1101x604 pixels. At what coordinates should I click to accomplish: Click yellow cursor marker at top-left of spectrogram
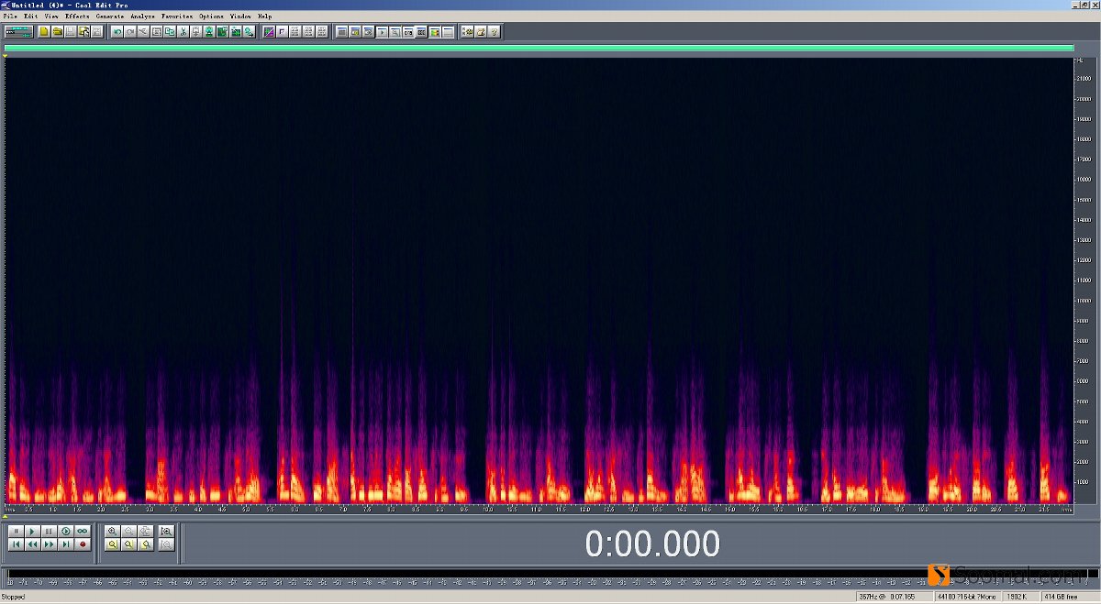click(5, 57)
